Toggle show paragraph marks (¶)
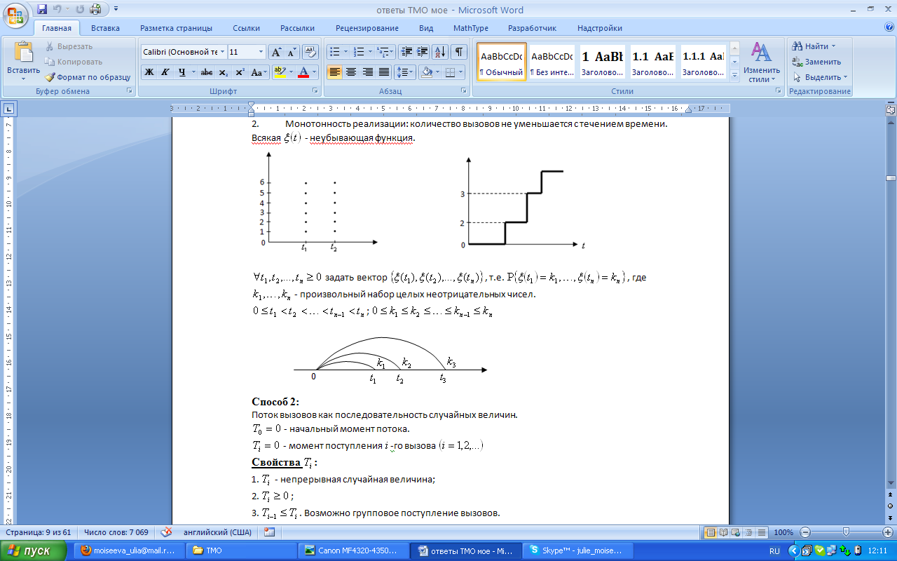The image size is (897, 561). [459, 52]
